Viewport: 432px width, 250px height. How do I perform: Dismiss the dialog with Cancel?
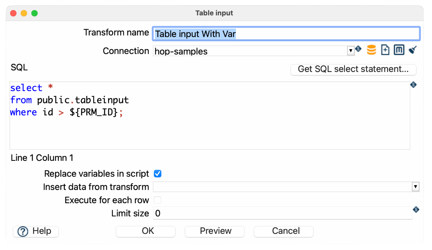(283, 231)
